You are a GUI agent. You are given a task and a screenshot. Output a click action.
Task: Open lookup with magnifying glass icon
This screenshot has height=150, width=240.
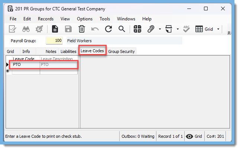click(x=122, y=29)
